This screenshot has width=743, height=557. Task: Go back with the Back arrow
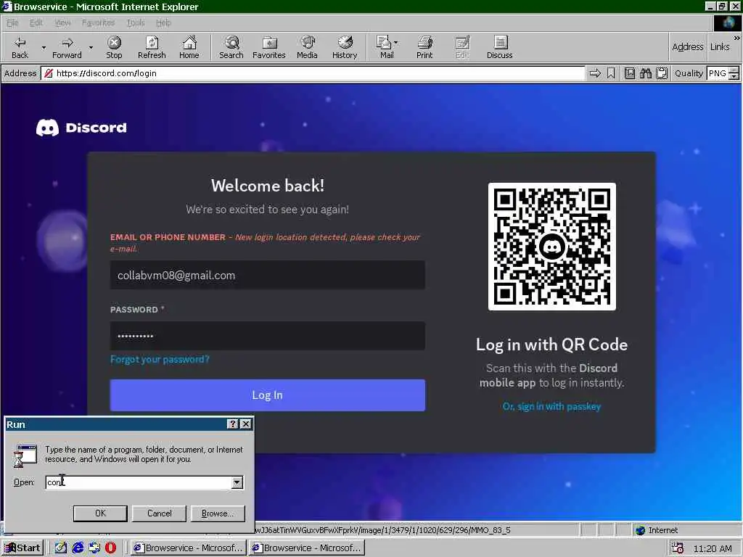[x=20, y=47]
